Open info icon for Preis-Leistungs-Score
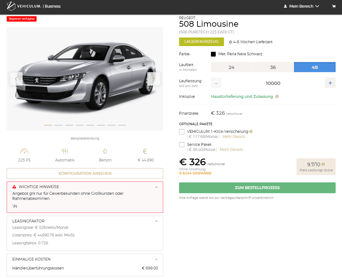 pyautogui.click(x=323, y=164)
